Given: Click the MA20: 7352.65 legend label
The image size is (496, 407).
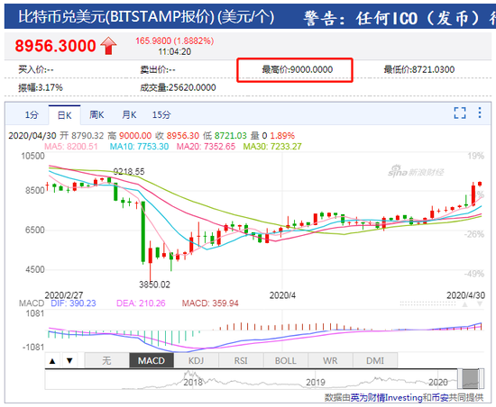Looking at the screenshot, I should point(206,147).
